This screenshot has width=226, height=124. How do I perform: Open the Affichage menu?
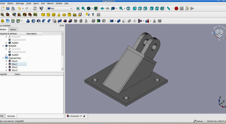pos(20,4)
